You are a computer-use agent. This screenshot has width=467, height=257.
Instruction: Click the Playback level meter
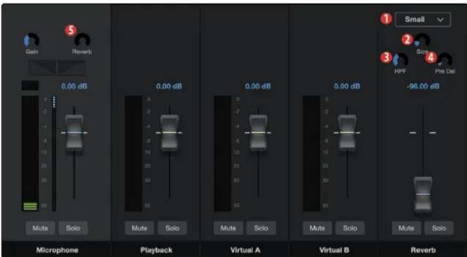[133, 154]
